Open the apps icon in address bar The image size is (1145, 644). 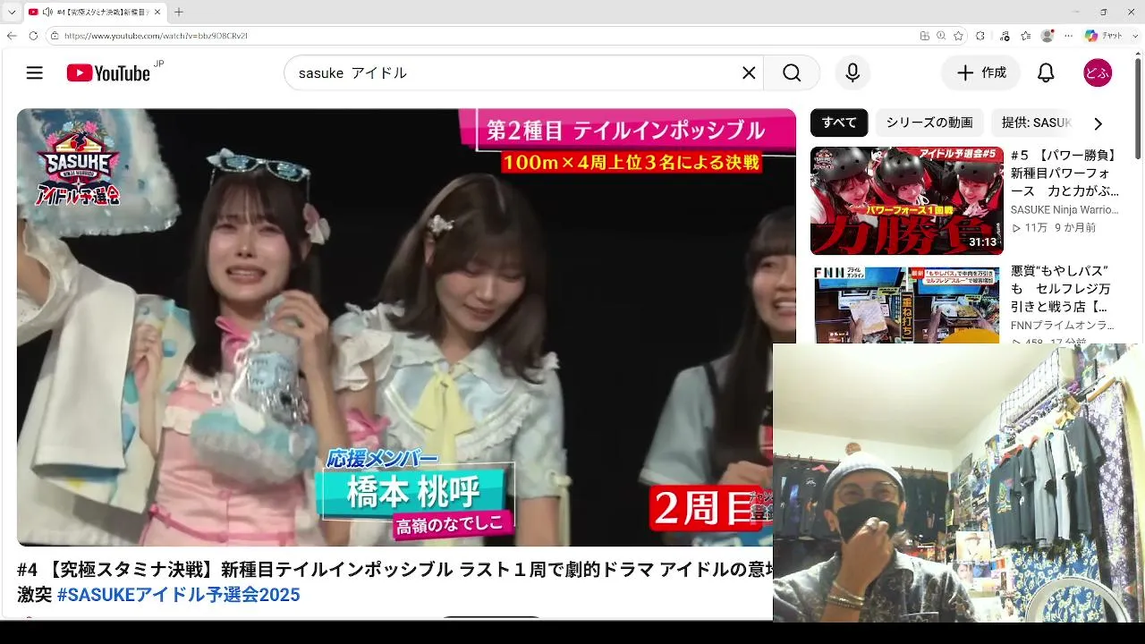tap(924, 36)
